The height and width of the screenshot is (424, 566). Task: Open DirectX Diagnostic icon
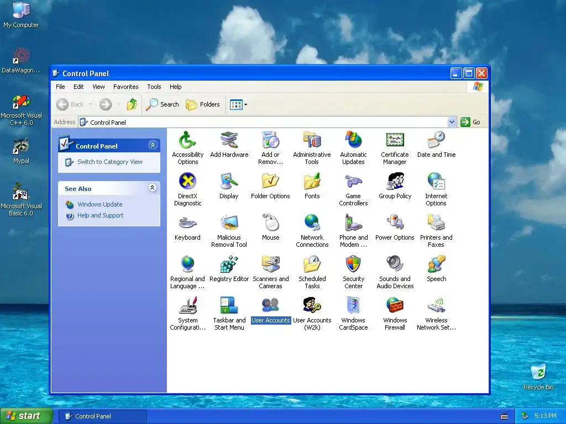(x=188, y=181)
